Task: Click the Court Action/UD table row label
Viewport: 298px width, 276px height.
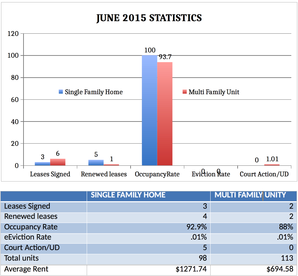Action: 32,248
